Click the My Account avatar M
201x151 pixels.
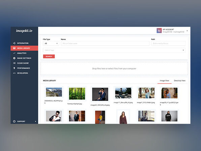point(159,30)
